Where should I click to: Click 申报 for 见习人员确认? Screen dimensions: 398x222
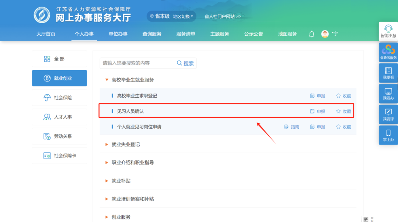318,111
